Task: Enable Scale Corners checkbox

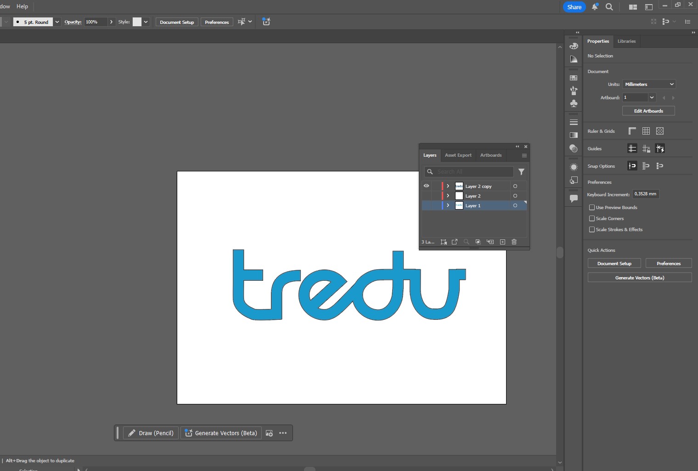Action: point(592,219)
